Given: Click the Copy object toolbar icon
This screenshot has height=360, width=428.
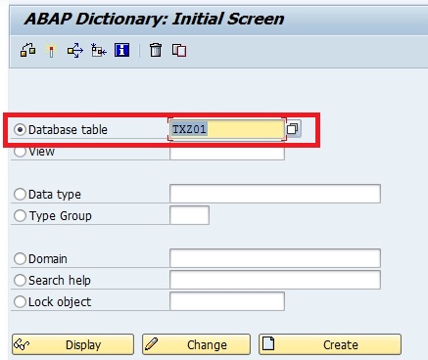Looking at the screenshot, I should pyautogui.click(x=179, y=51).
